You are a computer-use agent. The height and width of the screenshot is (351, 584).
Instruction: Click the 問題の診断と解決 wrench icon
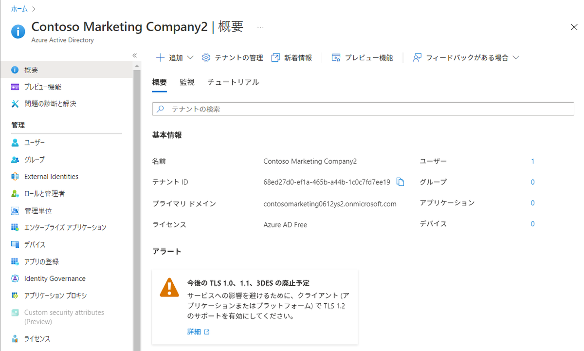tap(15, 104)
